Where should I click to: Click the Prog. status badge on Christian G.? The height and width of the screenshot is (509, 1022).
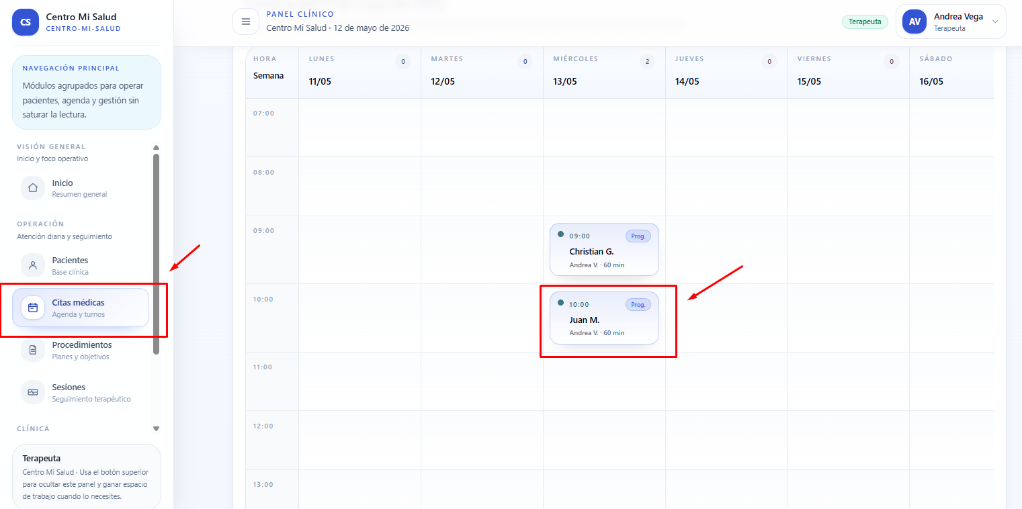coord(638,236)
